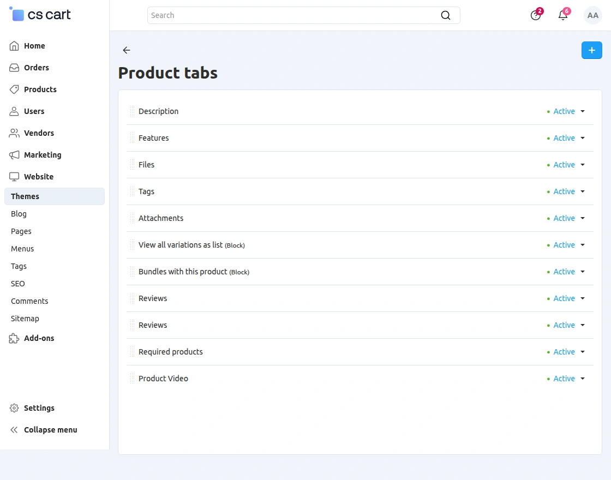Viewport: 611px width, 480px height.
Task: Click the Collapse menu label
Action: tap(51, 430)
